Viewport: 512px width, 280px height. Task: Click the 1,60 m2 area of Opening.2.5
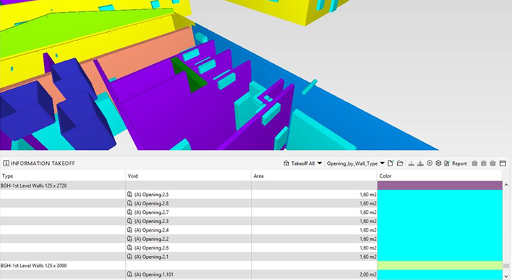point(368,195)
